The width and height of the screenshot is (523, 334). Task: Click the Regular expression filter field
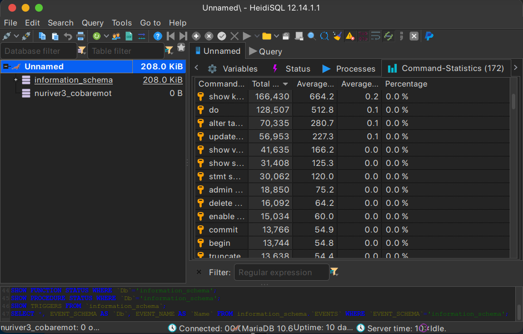281,272
